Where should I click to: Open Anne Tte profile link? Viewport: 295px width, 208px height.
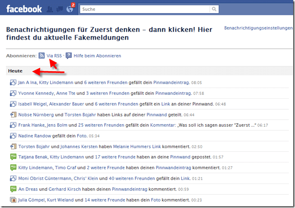click(x=66, y=93)
